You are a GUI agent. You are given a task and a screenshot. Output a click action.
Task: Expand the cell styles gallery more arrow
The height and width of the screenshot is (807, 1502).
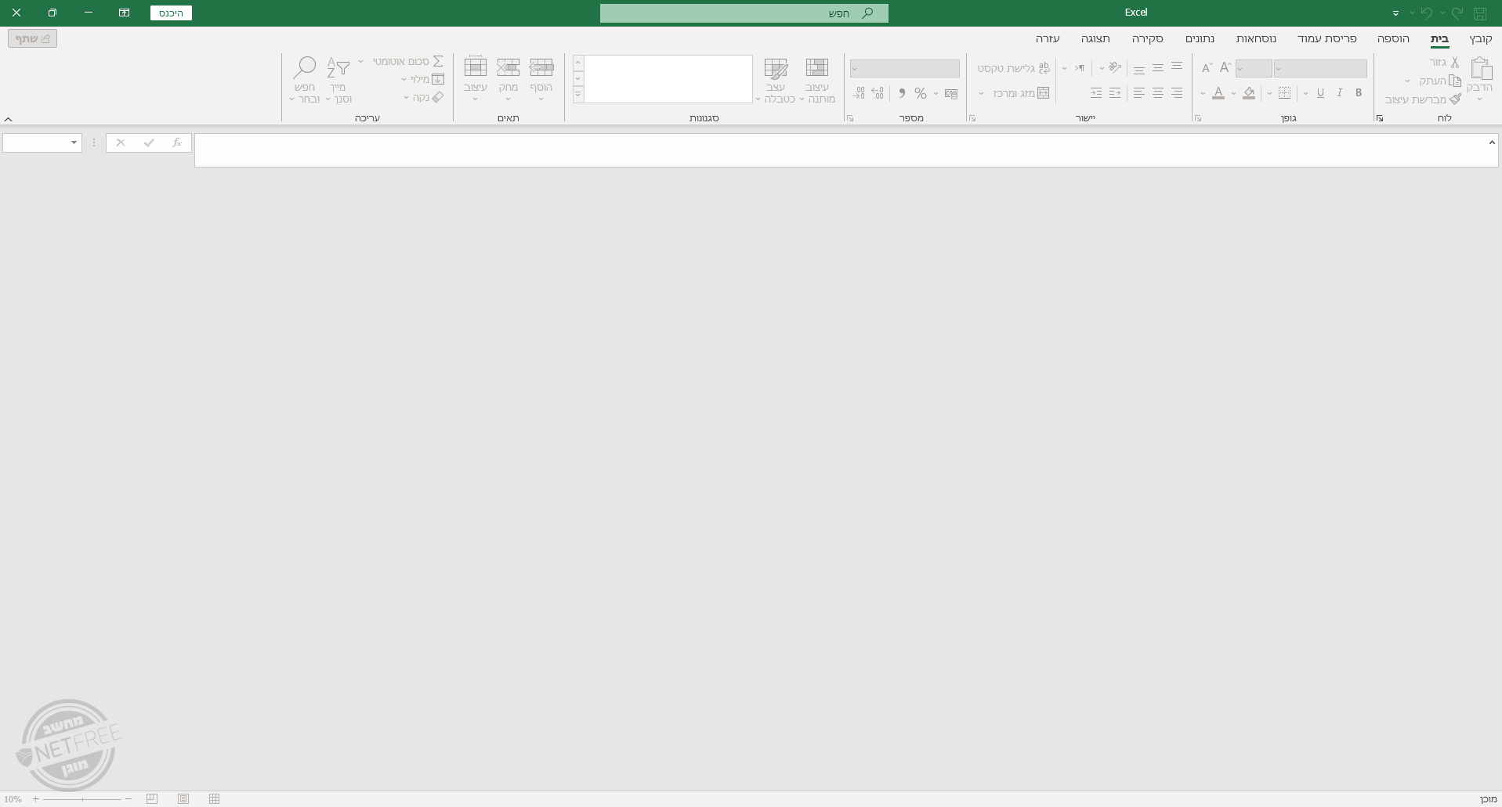click(x=578, y=95)
